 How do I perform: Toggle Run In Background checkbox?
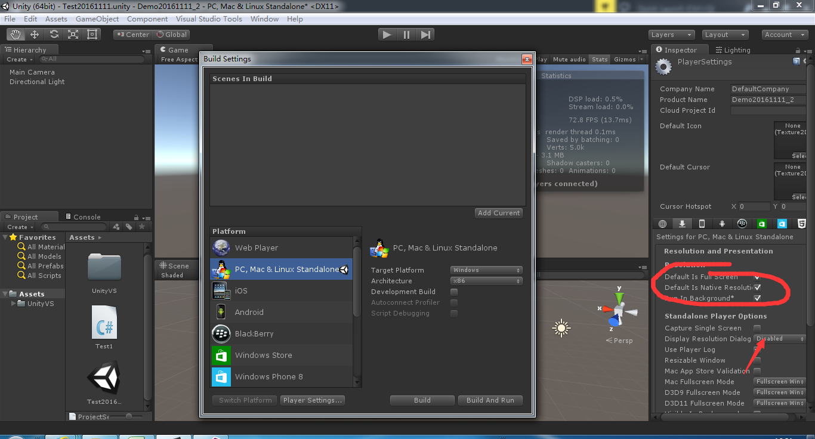click(757, 298)
